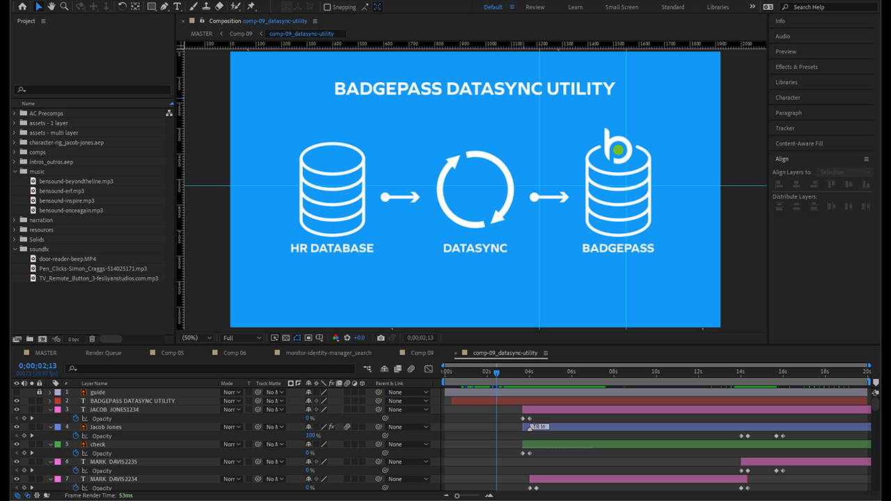Viewport: 891px width, 501px height.
Task: Click the Home icon in toolbar
Action: point(22,6)
